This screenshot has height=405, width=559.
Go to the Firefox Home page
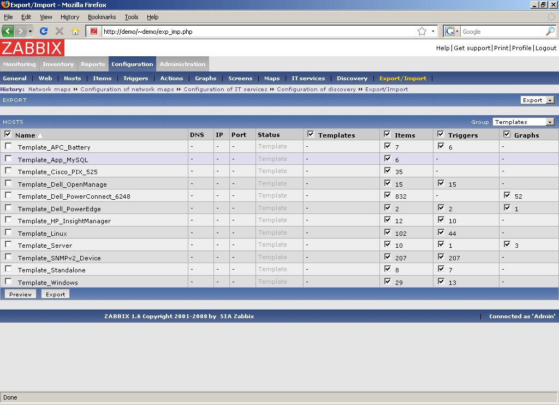click(75, 31)
